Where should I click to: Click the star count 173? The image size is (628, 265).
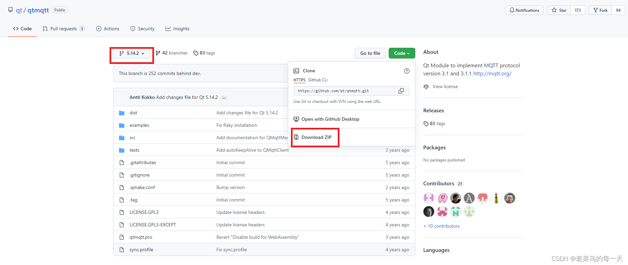[578, 10]
